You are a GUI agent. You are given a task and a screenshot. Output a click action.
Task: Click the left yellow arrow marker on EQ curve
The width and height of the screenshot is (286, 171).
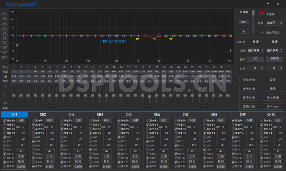137,39
